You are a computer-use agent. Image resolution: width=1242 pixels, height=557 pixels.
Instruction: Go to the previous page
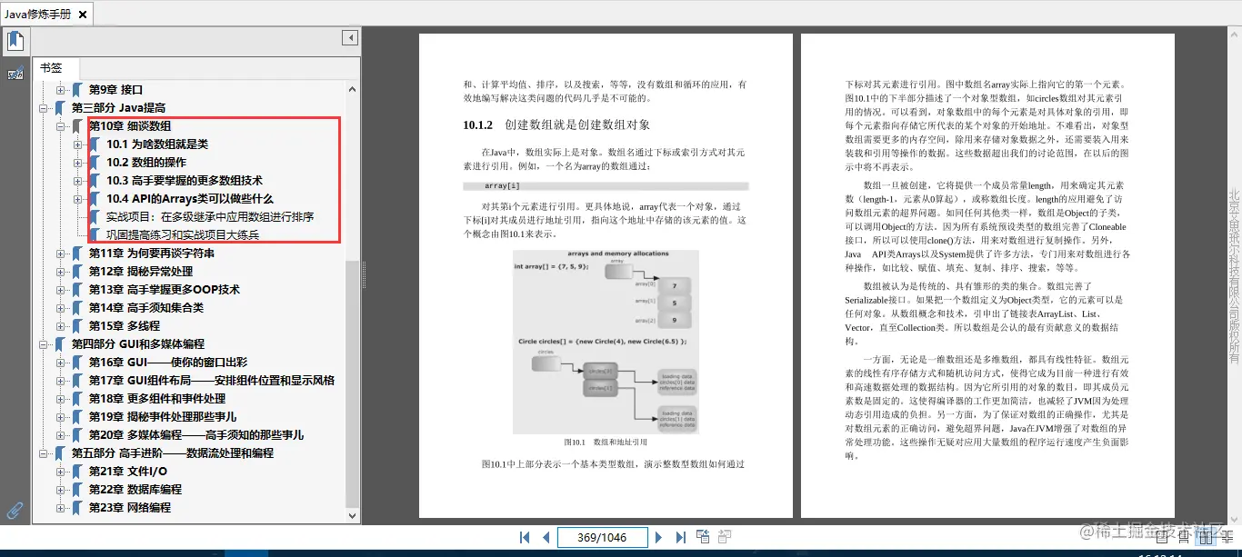click(x=546, y=536)
